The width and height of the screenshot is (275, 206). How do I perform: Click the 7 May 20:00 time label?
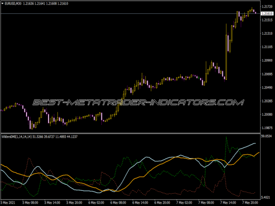tap(250, 202)
